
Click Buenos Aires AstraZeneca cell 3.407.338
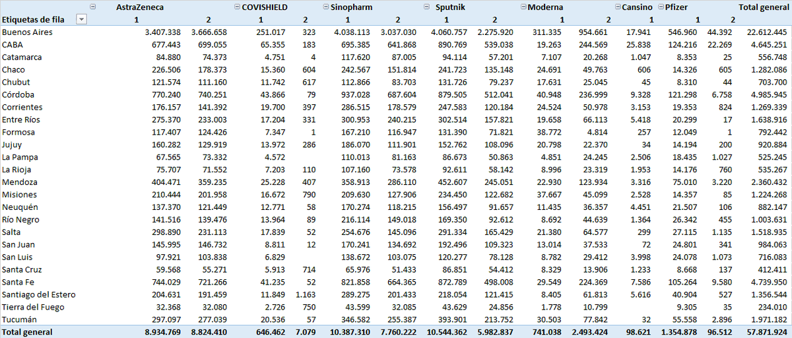(162, 32)
